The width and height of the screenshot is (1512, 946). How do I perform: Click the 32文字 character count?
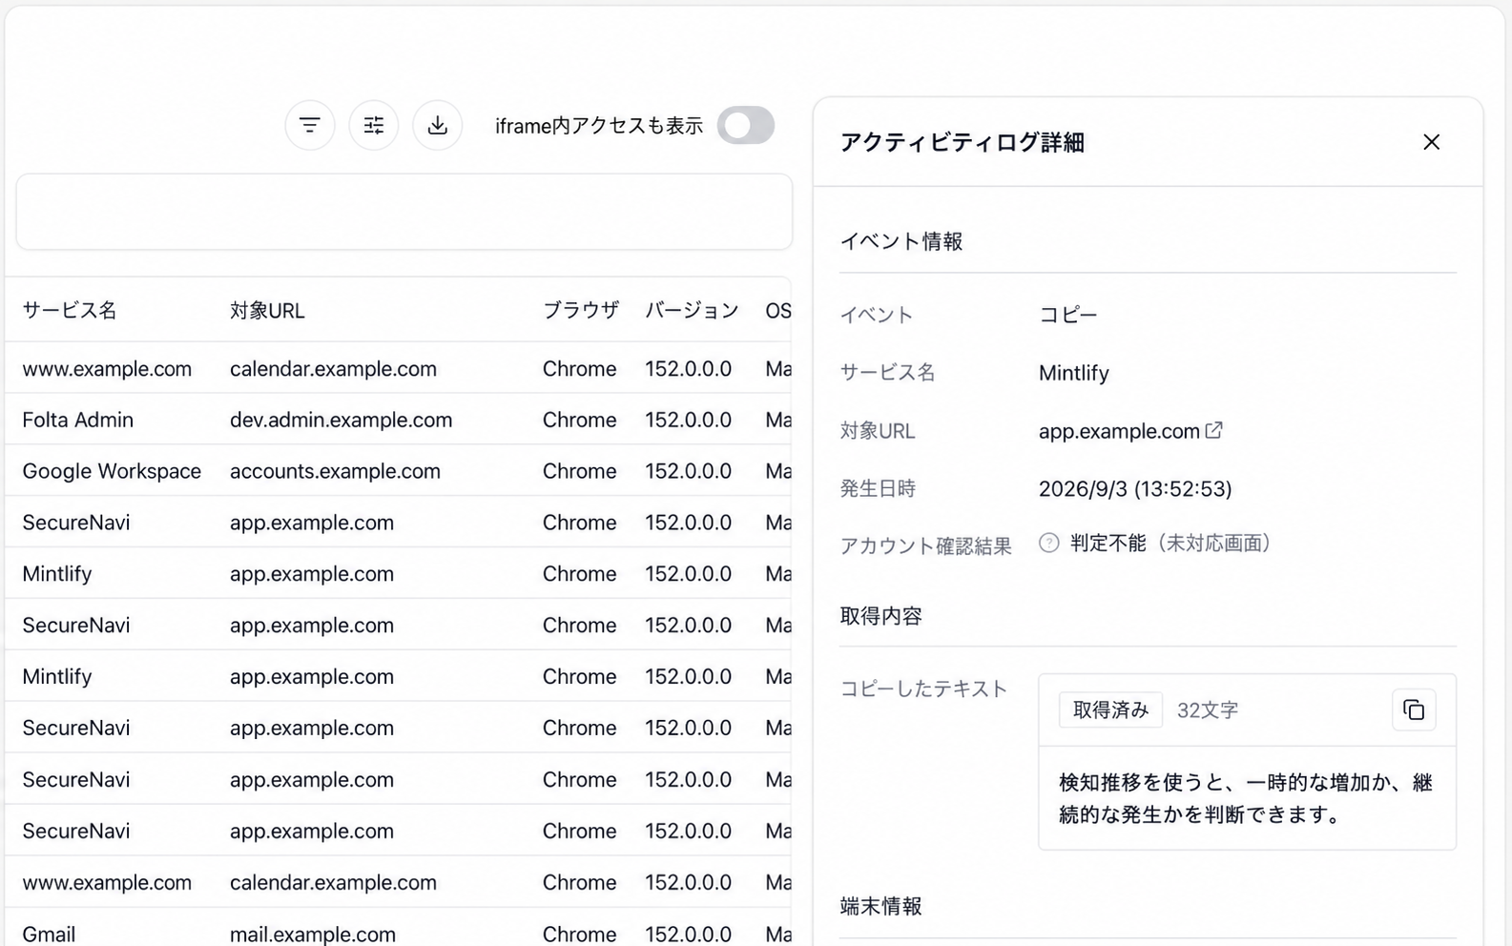click(1208, 710)
